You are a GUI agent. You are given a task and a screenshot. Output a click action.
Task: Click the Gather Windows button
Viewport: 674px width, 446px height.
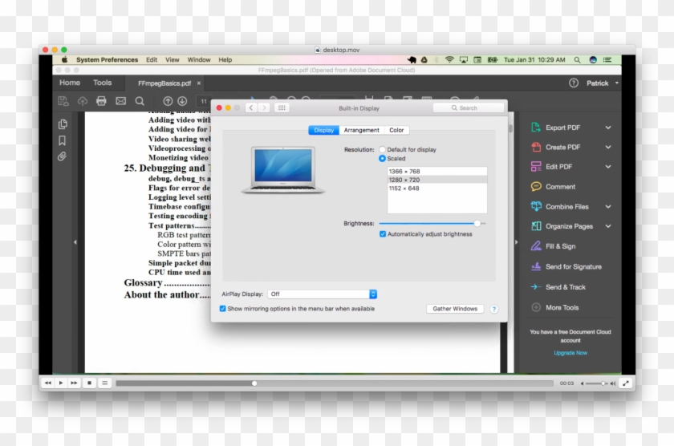tap(455, 309)
